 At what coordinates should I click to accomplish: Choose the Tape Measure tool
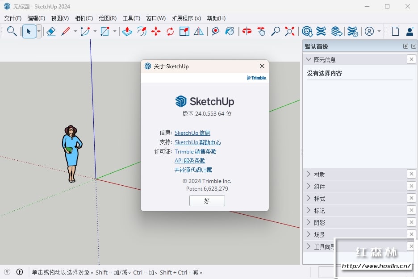coord(215,31)
